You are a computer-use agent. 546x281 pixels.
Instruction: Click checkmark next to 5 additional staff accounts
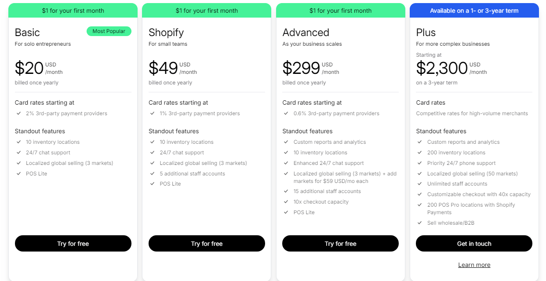(153, 173)
